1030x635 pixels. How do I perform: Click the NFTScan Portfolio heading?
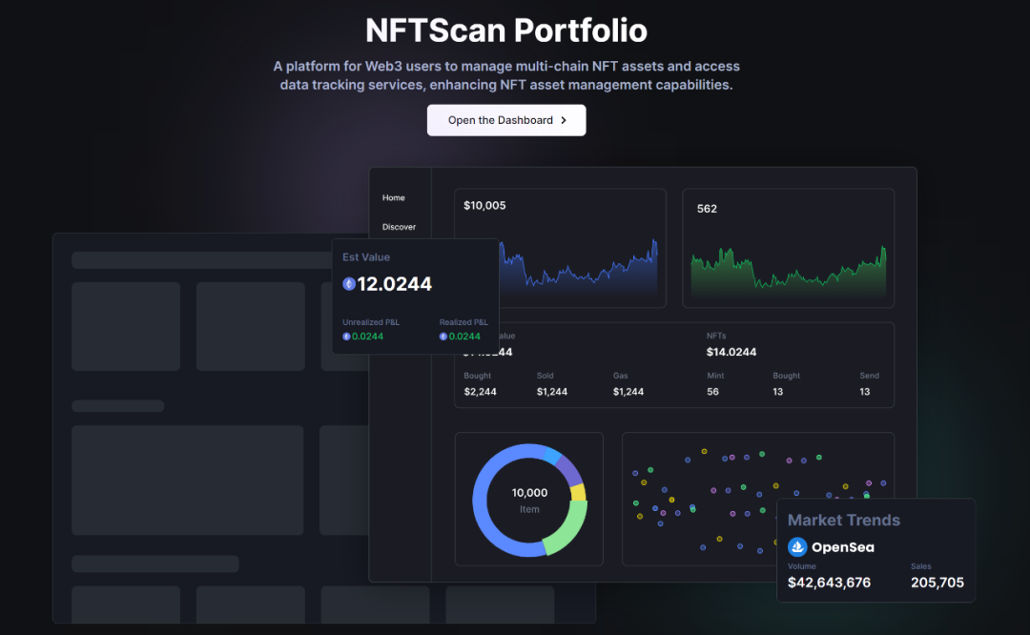click(505, 30)
